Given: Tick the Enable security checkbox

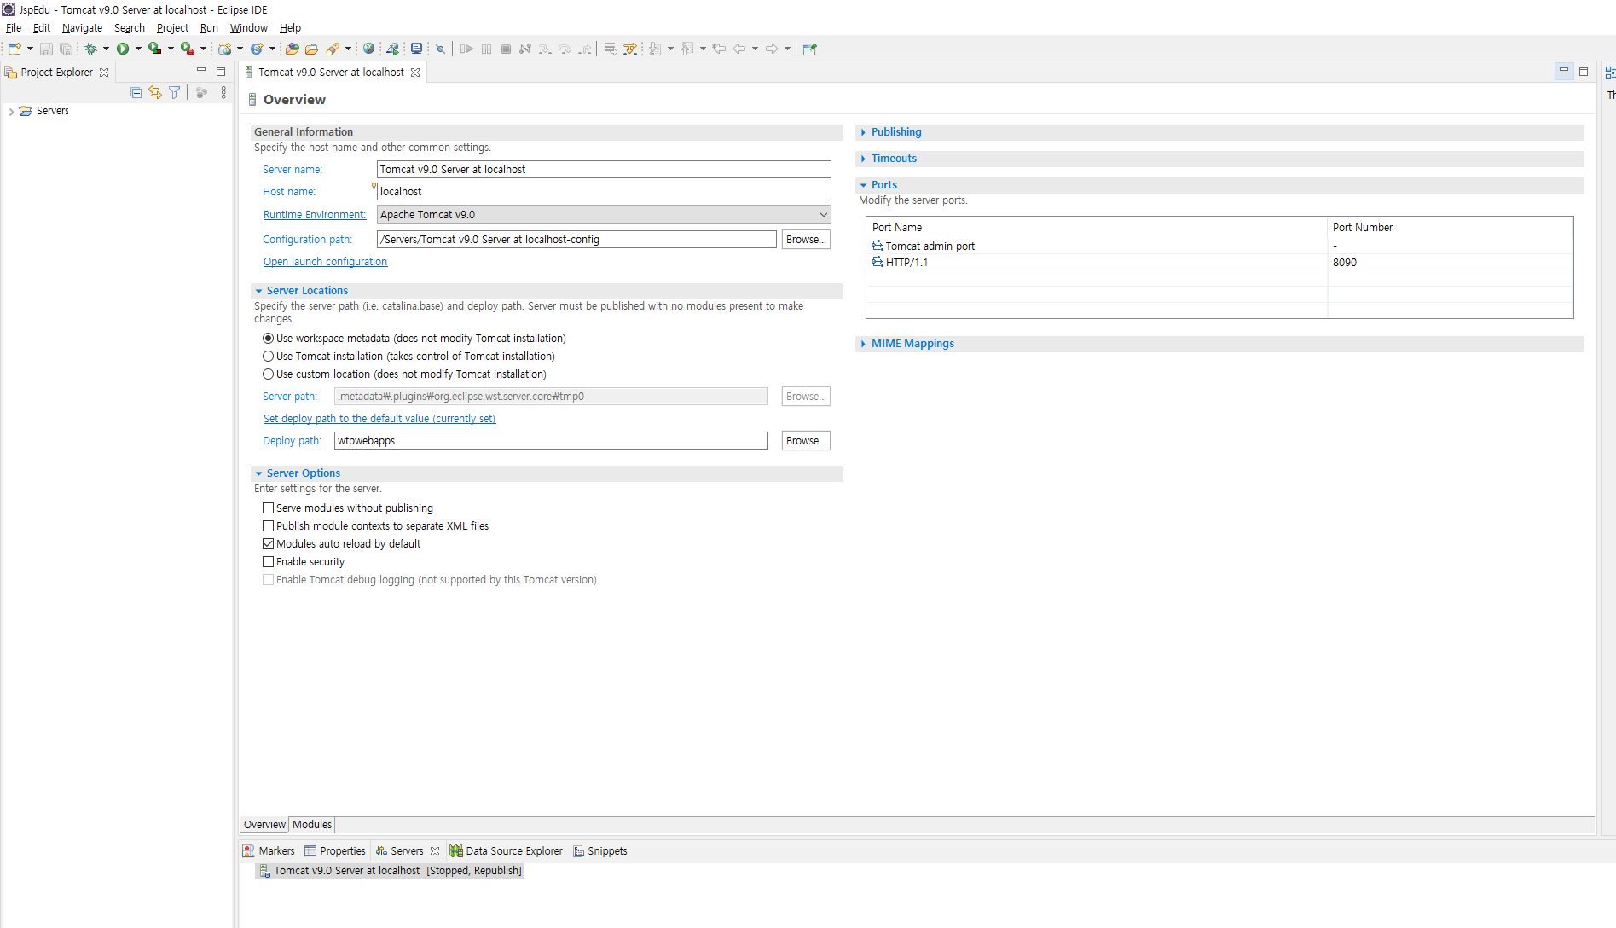Looking at the screenshot, I should coord(269,562).
